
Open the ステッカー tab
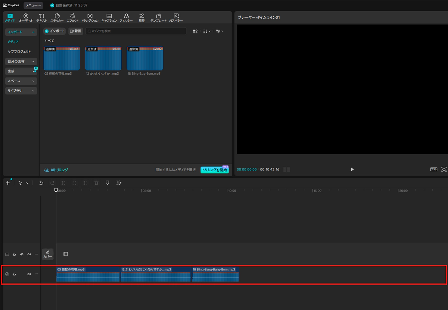57,18
